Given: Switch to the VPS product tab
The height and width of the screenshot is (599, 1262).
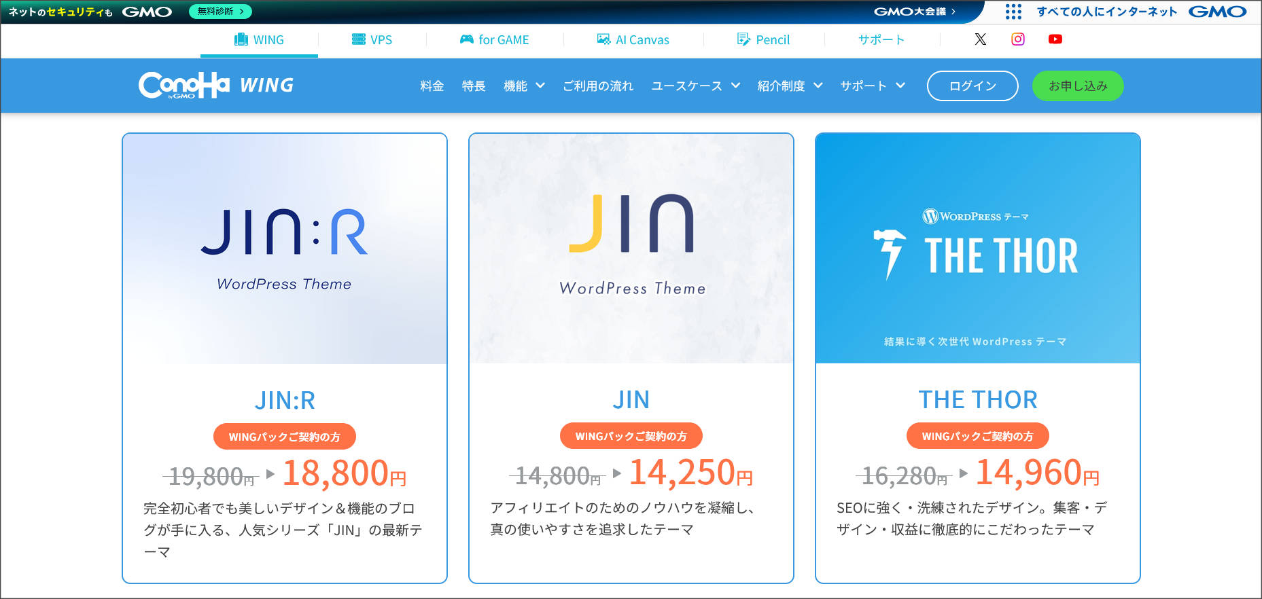Looking at the screenshot, I should pos(372,40).
